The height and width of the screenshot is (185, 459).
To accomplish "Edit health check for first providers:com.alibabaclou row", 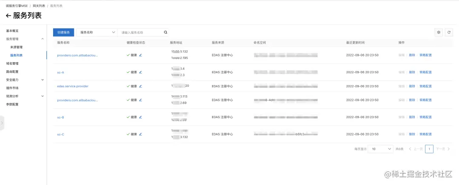I will [141, 55].
